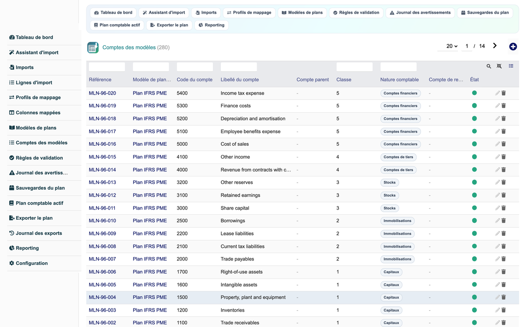Click the search magnifier icon in filter row
The image size is (529, 327).
click(x=489, y=66)
